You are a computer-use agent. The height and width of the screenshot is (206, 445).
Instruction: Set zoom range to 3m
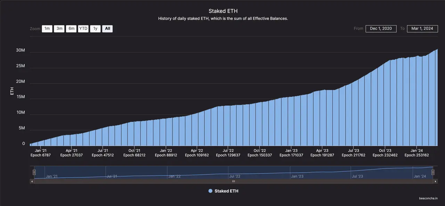[x=59, y=28]
